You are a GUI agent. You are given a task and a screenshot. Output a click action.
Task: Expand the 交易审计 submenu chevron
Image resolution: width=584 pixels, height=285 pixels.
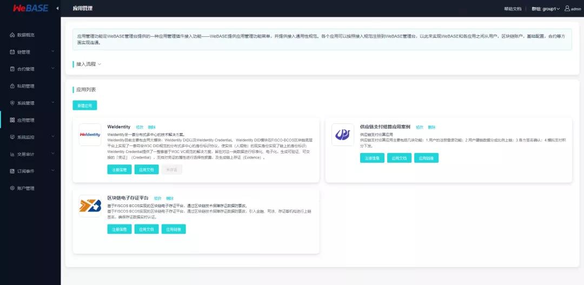[52, 154]
